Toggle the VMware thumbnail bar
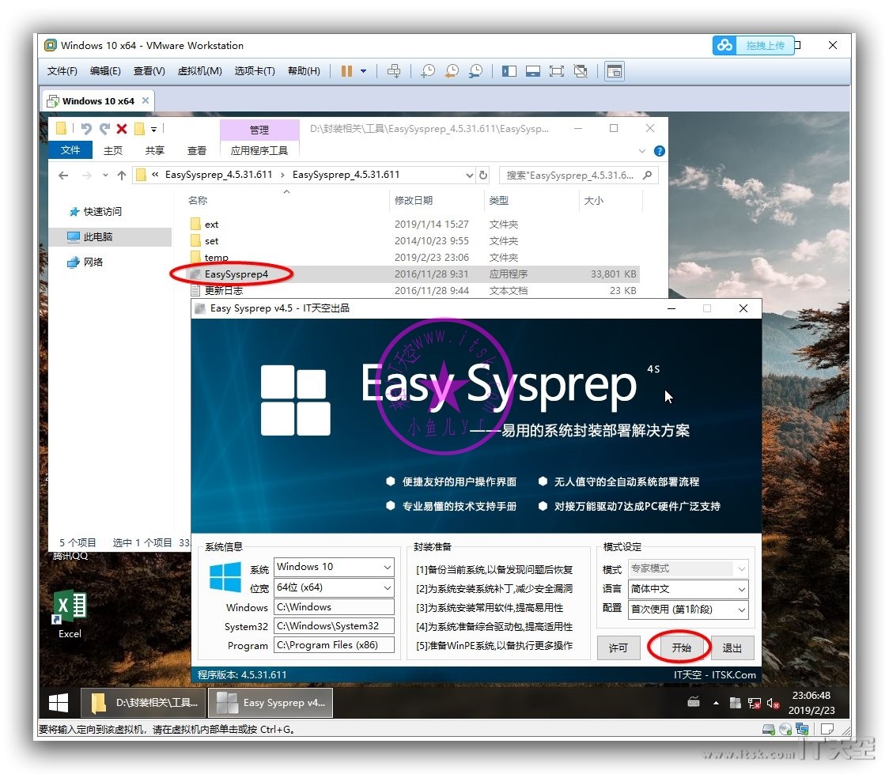The width and height of the screenshot is (889, 774). coord(533,71)
